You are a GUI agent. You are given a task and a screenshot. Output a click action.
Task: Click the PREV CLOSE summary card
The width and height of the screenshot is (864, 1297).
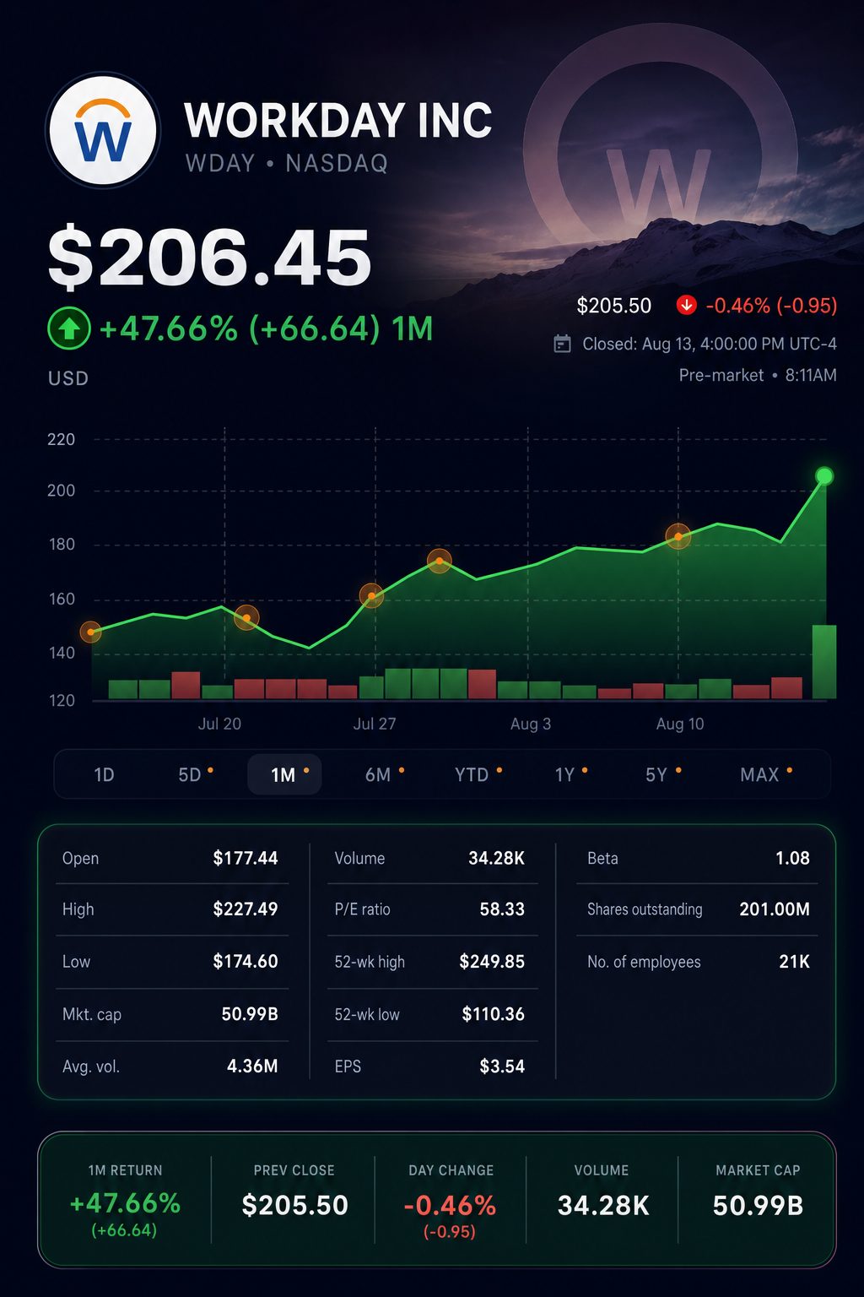294,1200
